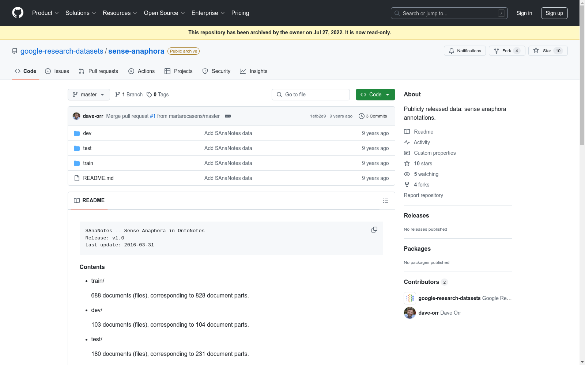Click the Go to file input

(x=311, y=95)
